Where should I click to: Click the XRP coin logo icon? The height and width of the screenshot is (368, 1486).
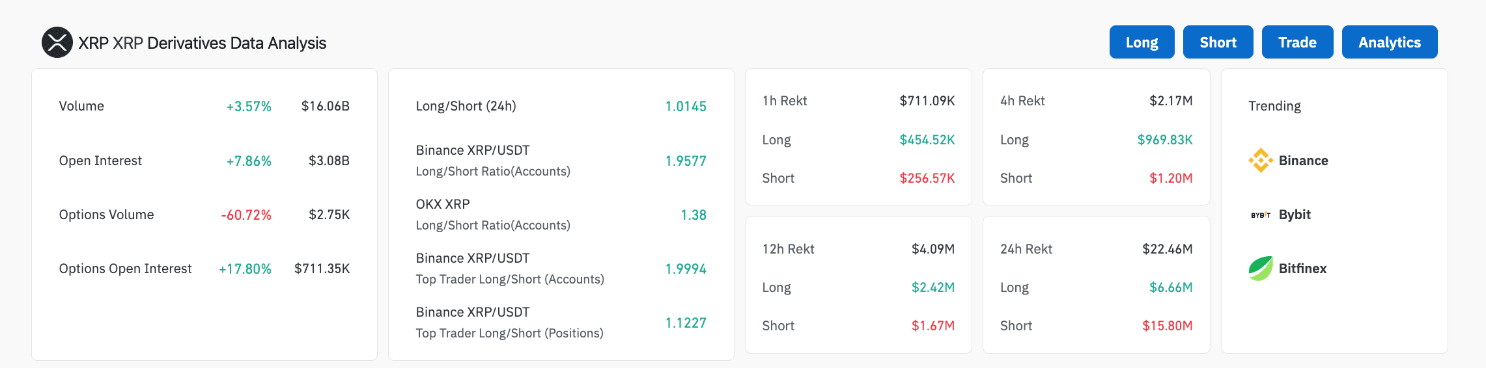pyautogui.click(x=57, y=42)
